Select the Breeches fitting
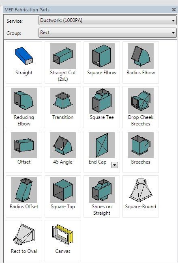 click(x=140, y=152)
